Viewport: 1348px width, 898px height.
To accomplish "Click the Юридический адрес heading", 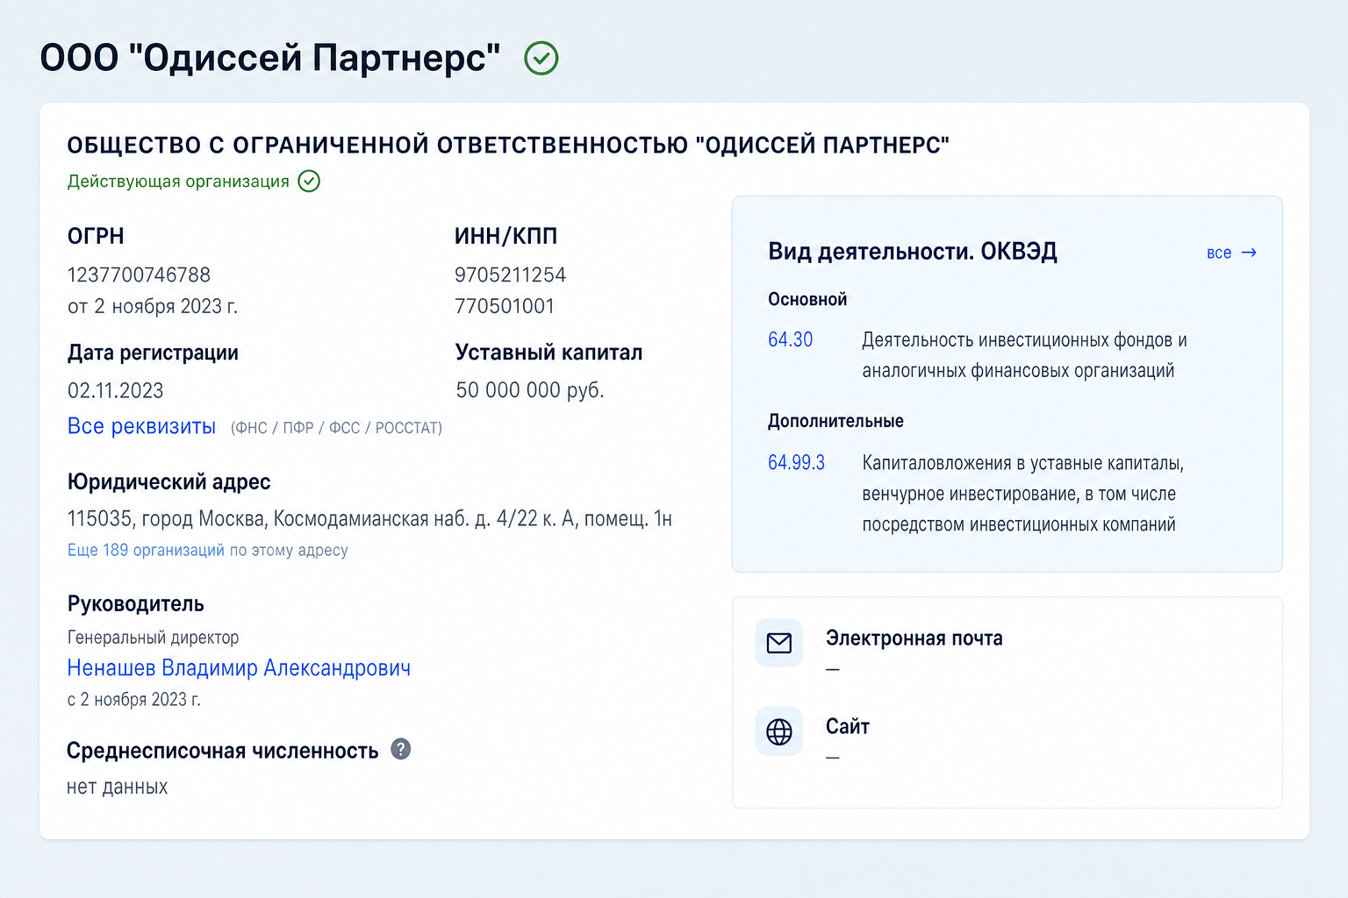I will coord(168,481).
